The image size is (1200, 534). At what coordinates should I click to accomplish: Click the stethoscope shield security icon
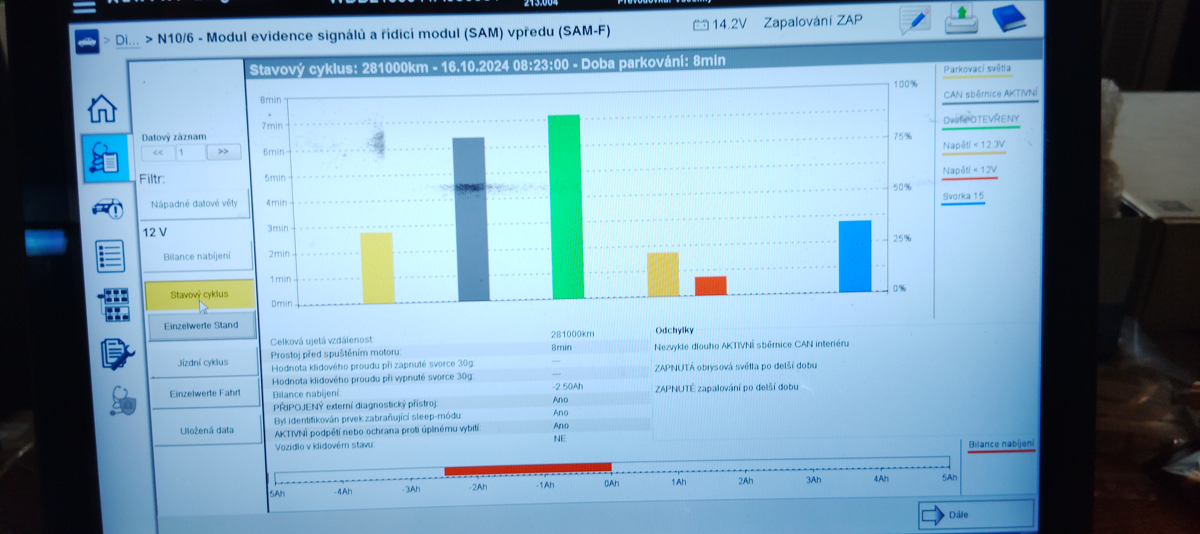(x=122, y=401)
